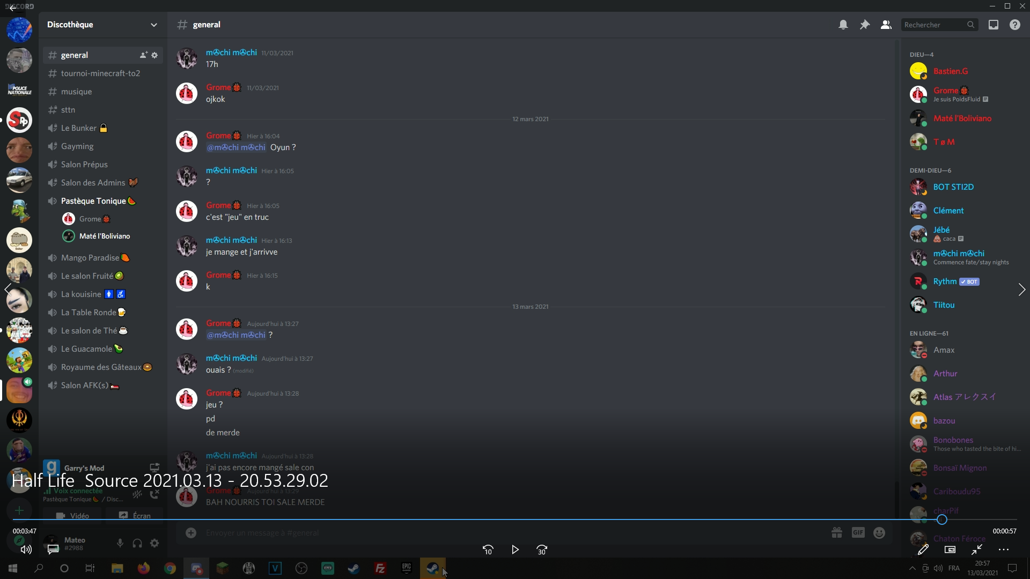Go to the next item arrow
Screen dimensions: 1030x579
1021,289
